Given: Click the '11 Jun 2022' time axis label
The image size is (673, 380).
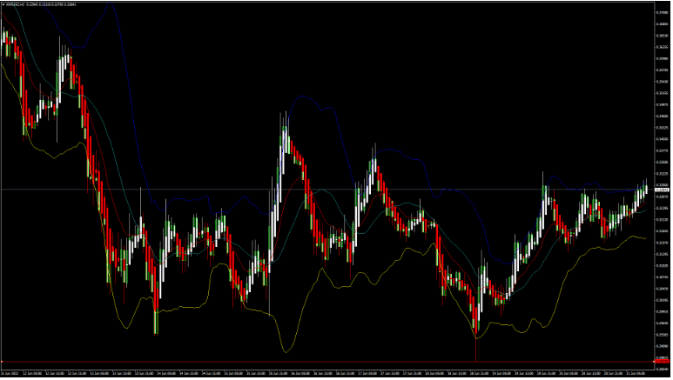Looking at the screenshot, I should (10, 374).
